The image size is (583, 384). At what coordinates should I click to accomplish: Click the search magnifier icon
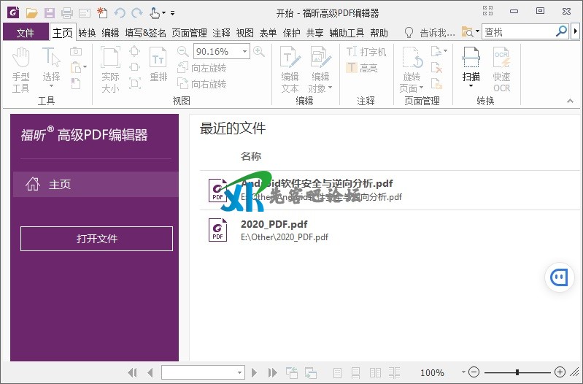561,32
